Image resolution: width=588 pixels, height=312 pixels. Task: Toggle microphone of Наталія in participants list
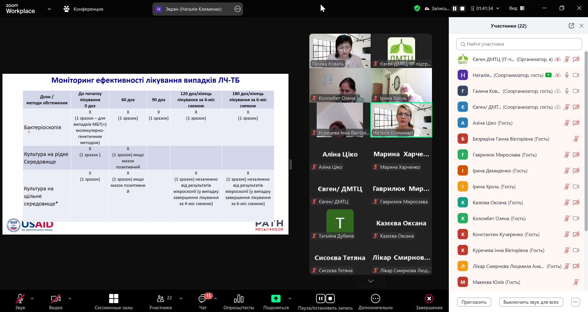click(567, 75)
